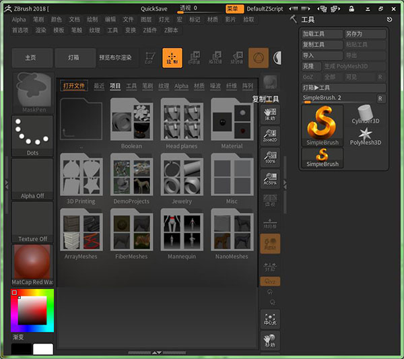
Task: Toggle the floor grid icon
Action: (x=270, y=223)
